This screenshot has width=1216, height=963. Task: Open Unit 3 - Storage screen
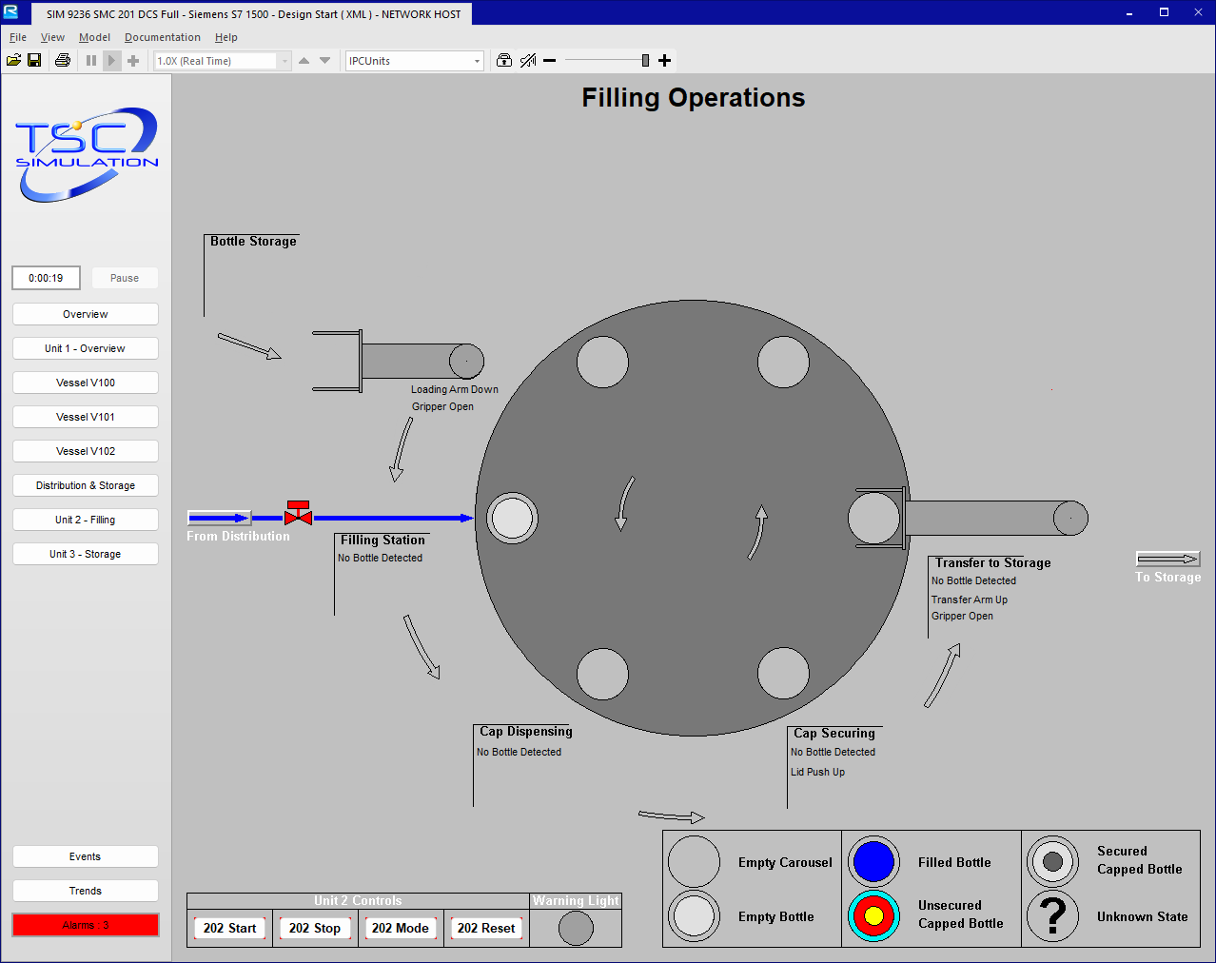point(86,554)
